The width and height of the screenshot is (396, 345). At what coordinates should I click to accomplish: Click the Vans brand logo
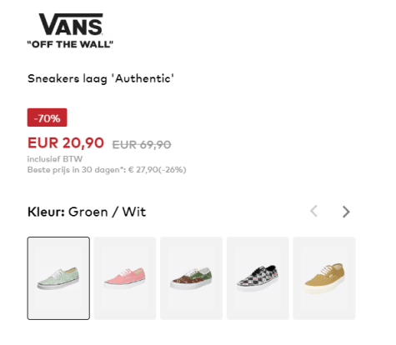[70, 31]
